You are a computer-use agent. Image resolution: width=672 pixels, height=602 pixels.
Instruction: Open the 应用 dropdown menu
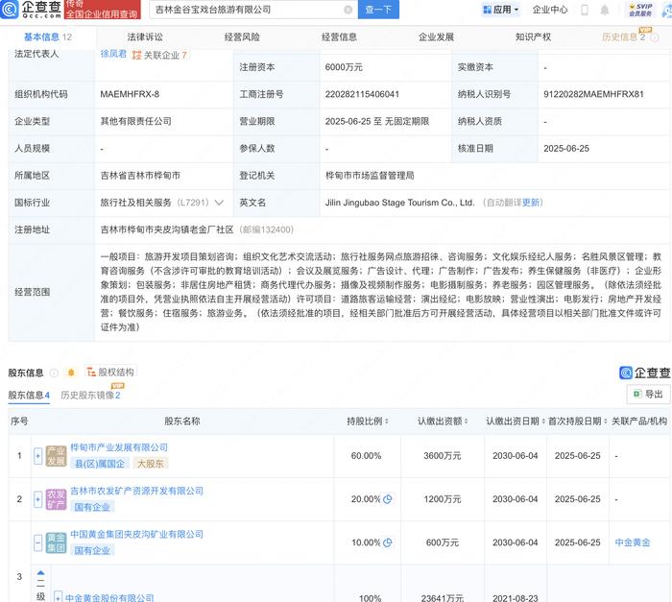[x=500, y=10]
